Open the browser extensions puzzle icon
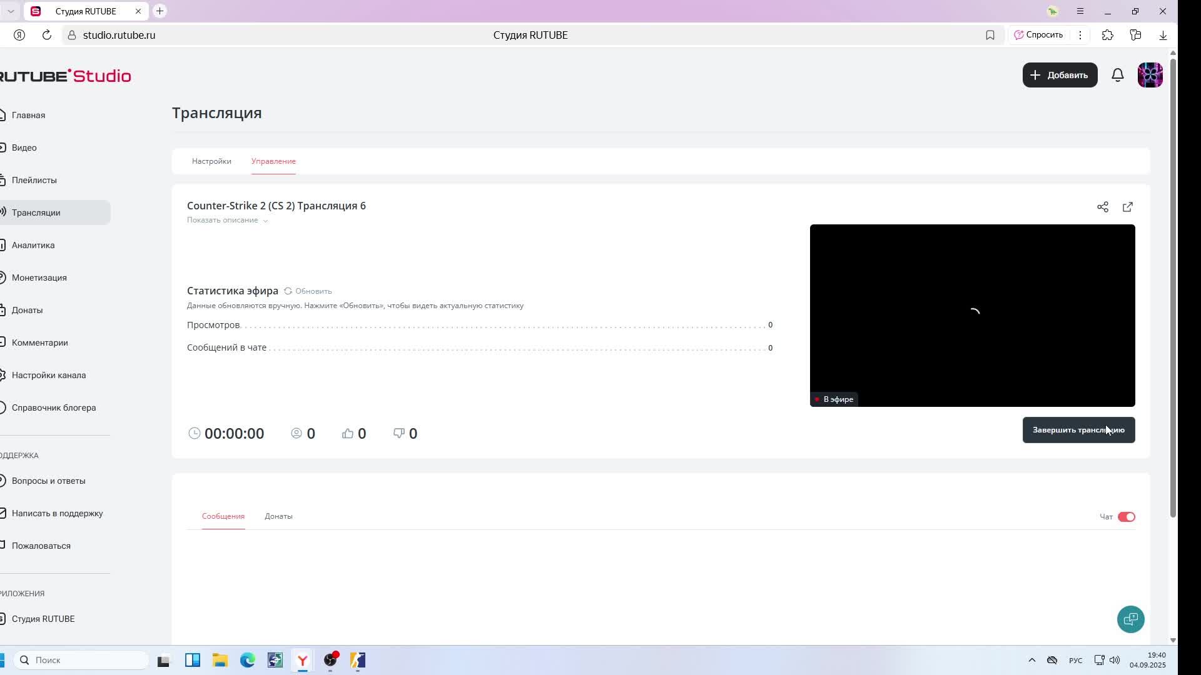Viewport: 1201px width, 675px height. (1108, 35)
